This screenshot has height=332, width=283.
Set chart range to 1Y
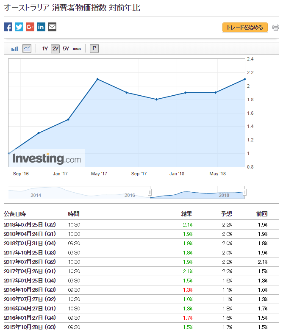coord(45,49)
